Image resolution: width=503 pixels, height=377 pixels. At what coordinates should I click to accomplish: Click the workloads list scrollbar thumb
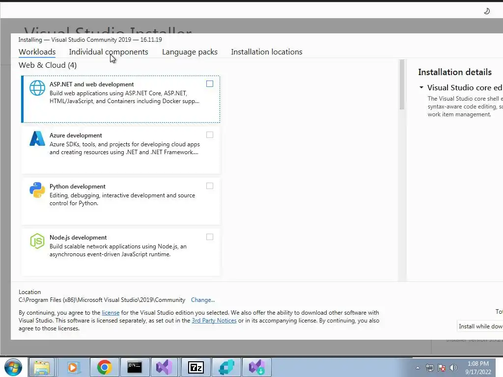[402, 84]
